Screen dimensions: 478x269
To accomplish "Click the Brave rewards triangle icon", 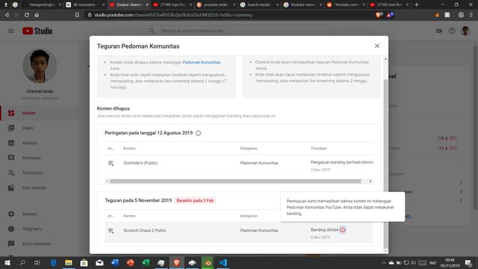I will point(390,15).
